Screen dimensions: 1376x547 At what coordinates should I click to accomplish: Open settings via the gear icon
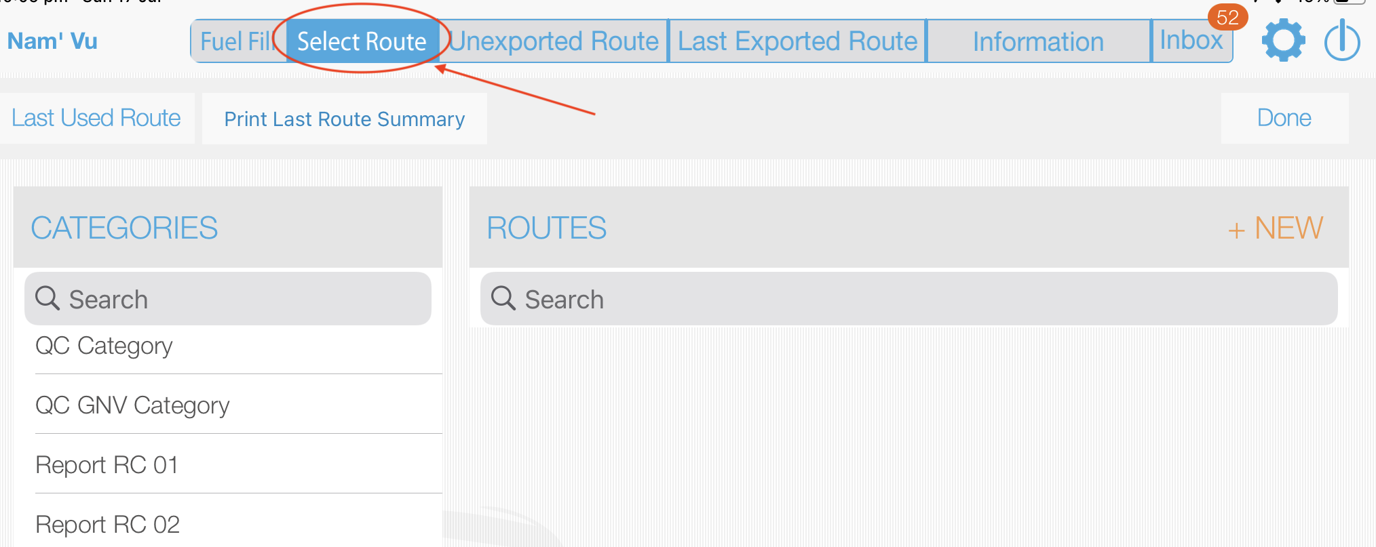coord(1282,39)
